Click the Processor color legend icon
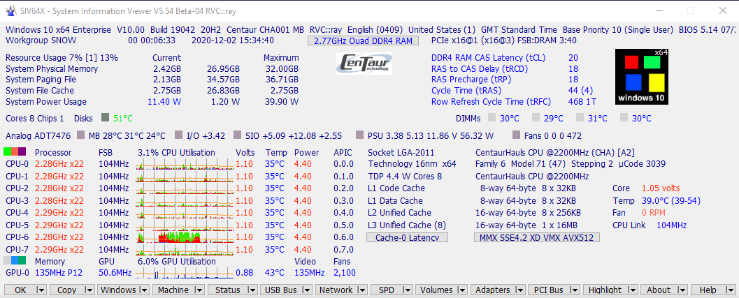739x298 pixels. pyautogui.click(x=15, y=152)
